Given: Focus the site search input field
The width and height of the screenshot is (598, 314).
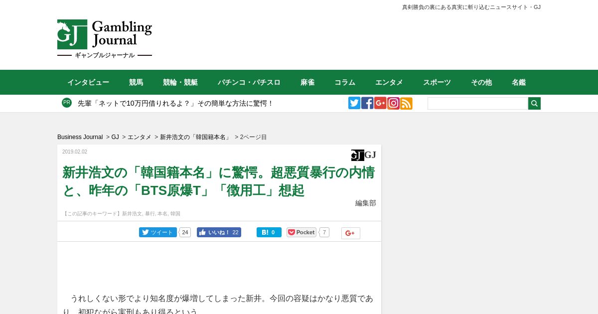Looking at the screenshot, I should tap(477, 103).
